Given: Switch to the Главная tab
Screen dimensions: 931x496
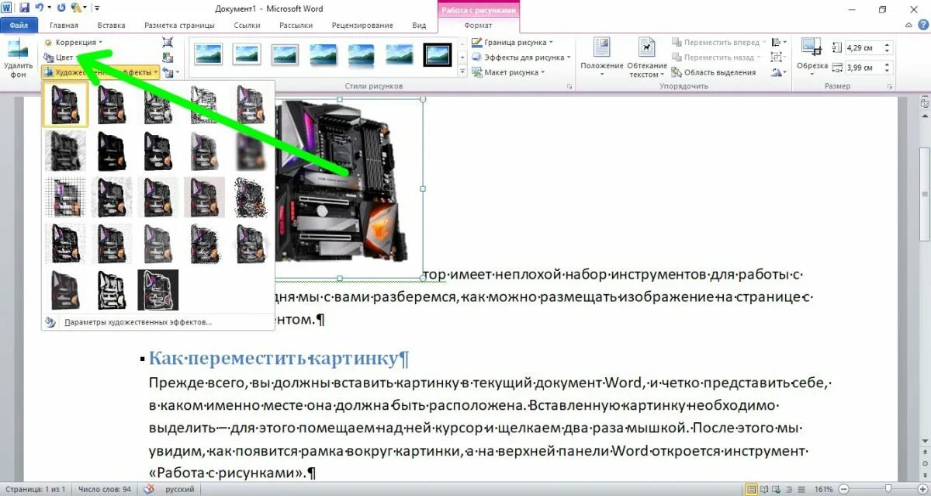Looking at the screenshot, I should [64, 25].
